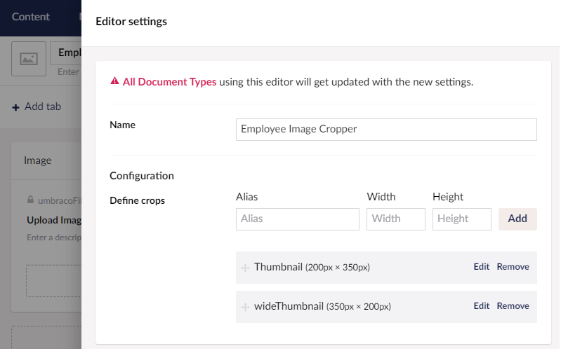Click Add tab button
The height and width of the screenshot is (351, 561).
[x=37, y=106]
